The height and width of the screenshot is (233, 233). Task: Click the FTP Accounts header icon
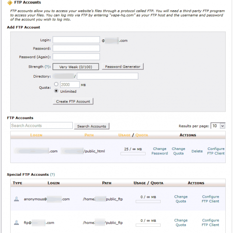tap(10, 2)
